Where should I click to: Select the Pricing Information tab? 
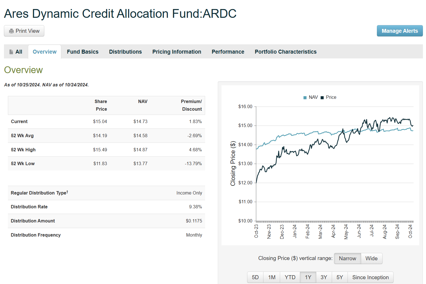[x=177, y=52]
